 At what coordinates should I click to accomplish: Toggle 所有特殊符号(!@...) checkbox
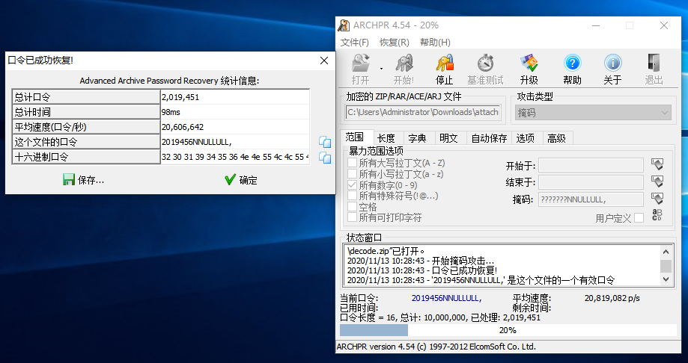coord(352,196)
